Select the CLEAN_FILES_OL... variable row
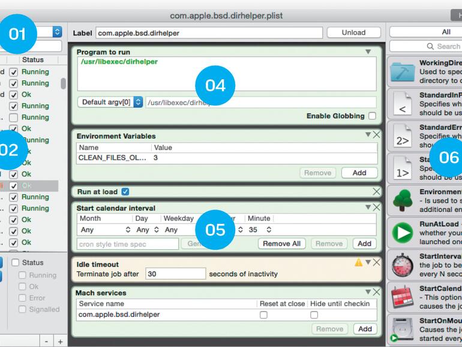 (227, 158)
